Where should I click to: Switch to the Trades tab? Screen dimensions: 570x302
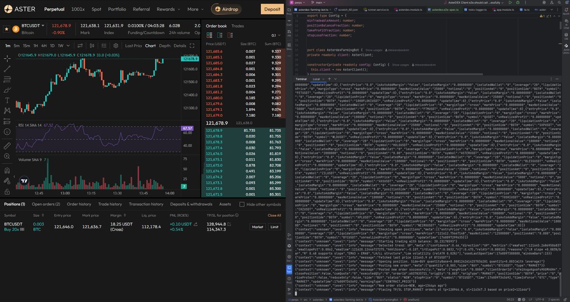[238, 26]
